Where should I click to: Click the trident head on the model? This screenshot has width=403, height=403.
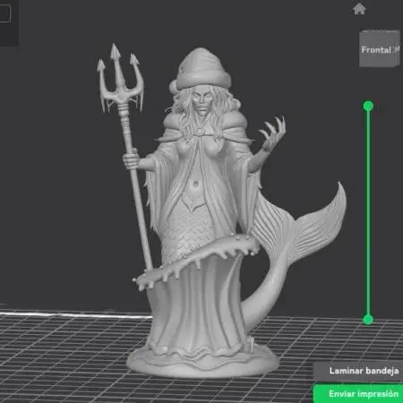click(x=119, y=78)
